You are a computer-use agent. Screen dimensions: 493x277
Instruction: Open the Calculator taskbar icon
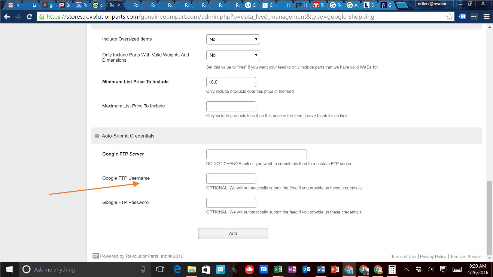coord(392,269)
